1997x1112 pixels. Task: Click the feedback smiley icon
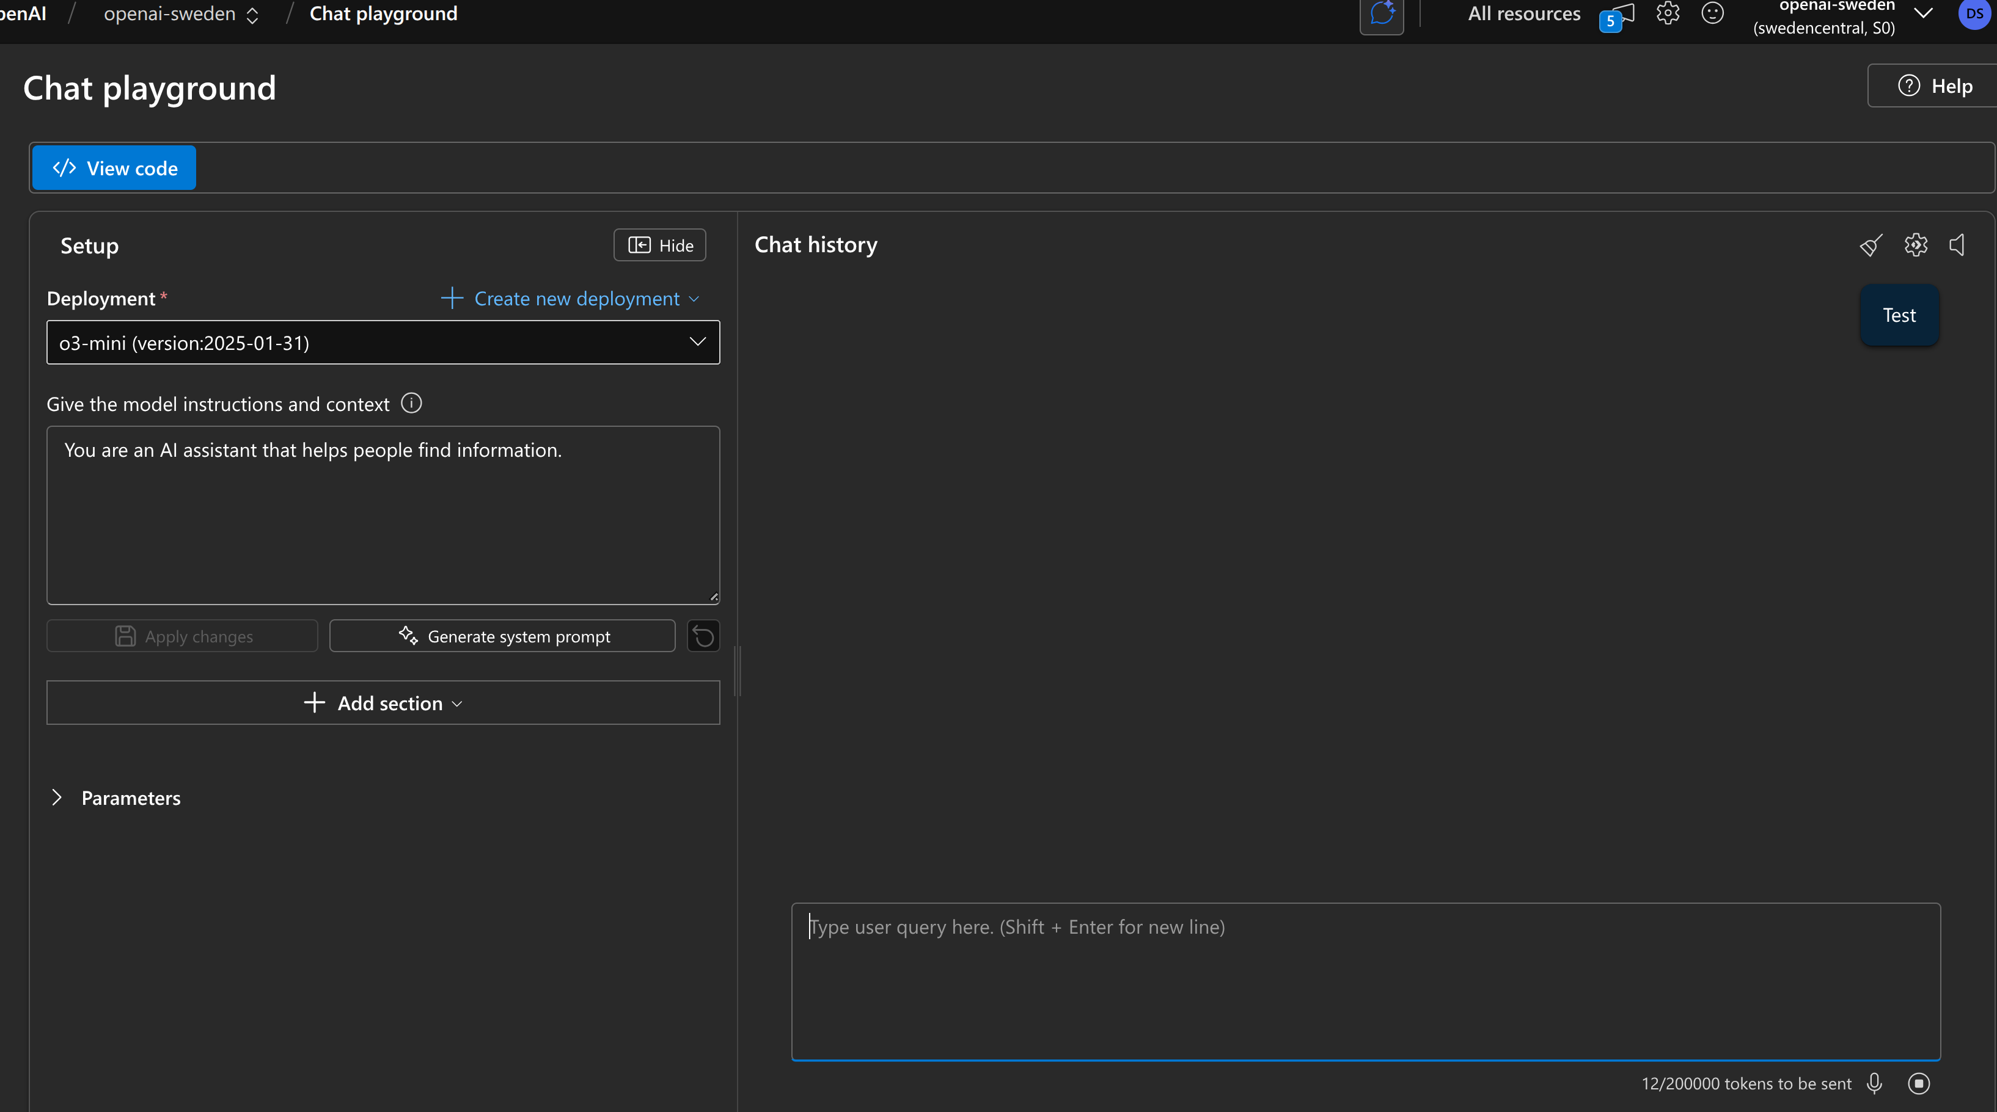[x=1712, y=13]
